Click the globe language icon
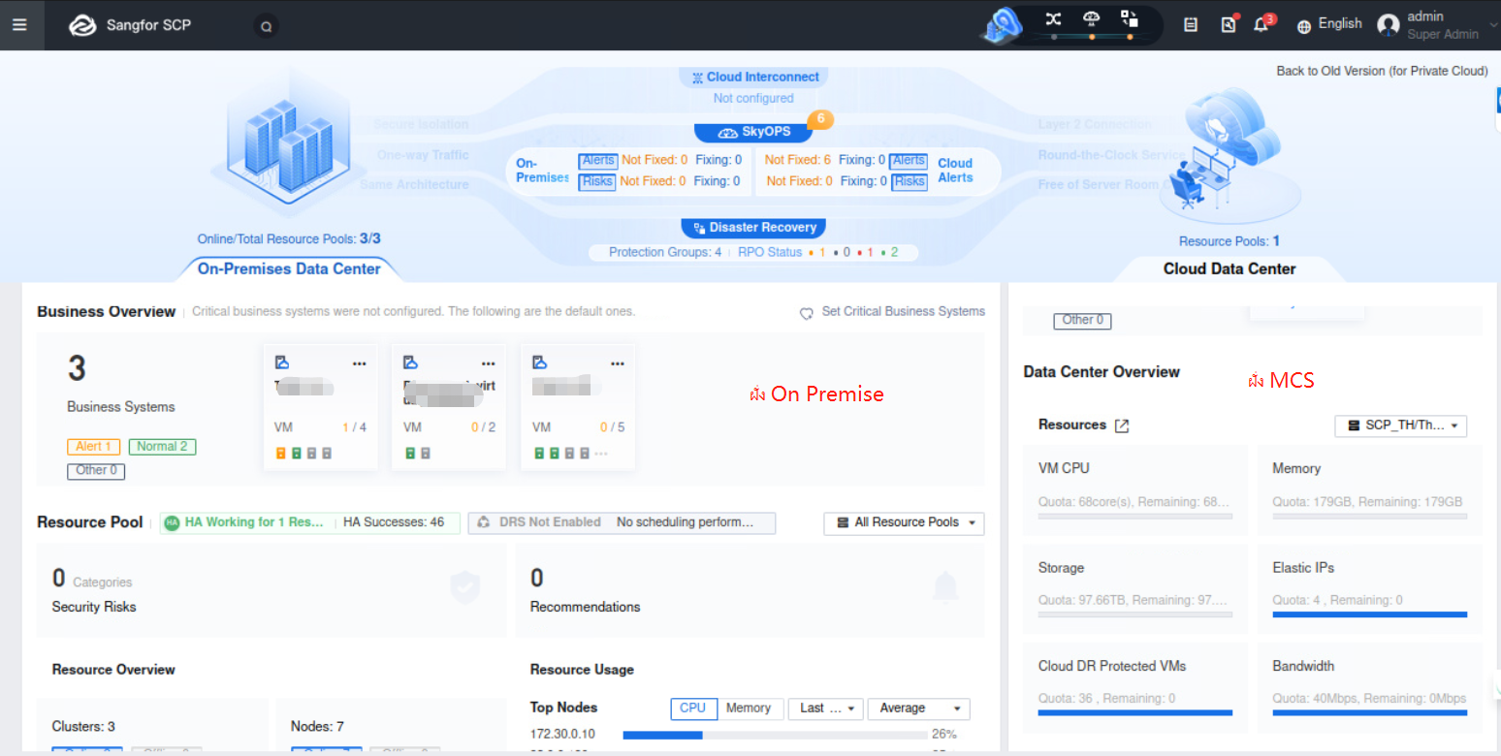This screenshot has width=1501, height=756. 1304,26
